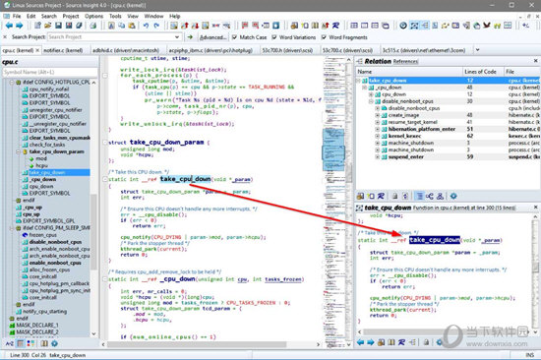Open the folder icon in toolbar
Image resolution: width=541 pixels, height=360 pixels.
[48, 26]
